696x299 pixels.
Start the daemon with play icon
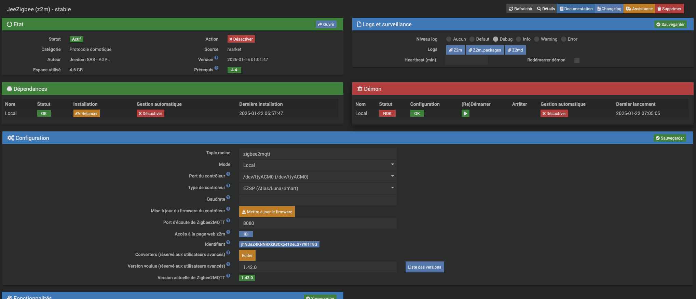point(465,113)
